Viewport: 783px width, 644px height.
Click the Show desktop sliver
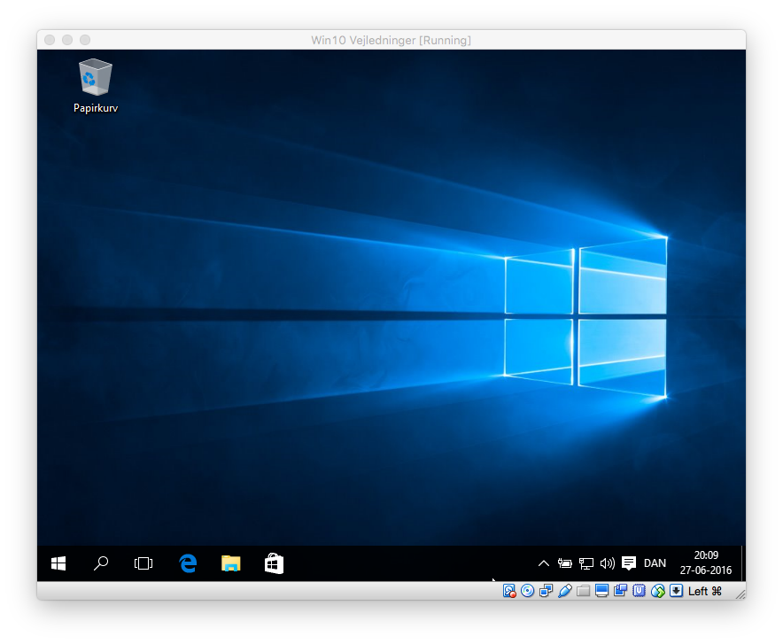(x=743, y=563)
